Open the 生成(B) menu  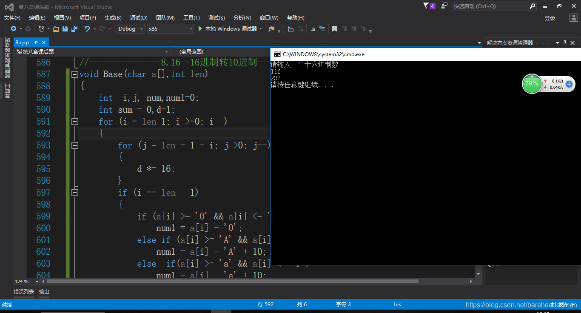coord(113,18)
